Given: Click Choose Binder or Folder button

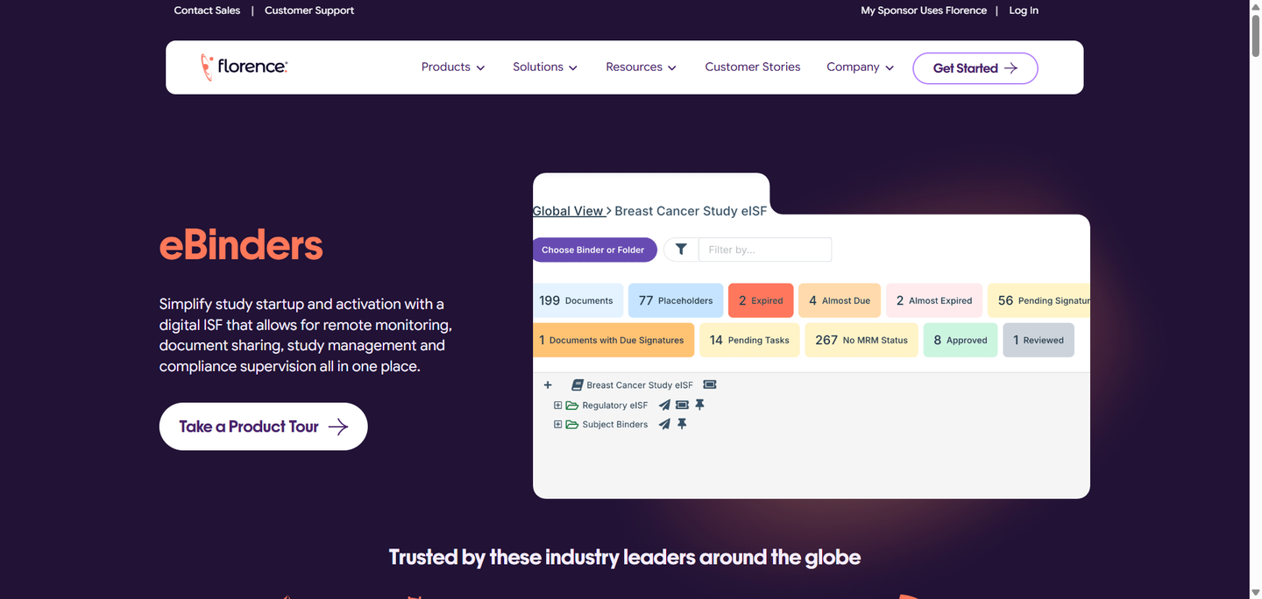Looking at the screenshot, I should click(594, 250).
